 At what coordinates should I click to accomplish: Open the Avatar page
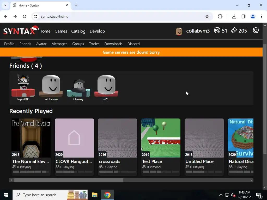coord(41,44)
